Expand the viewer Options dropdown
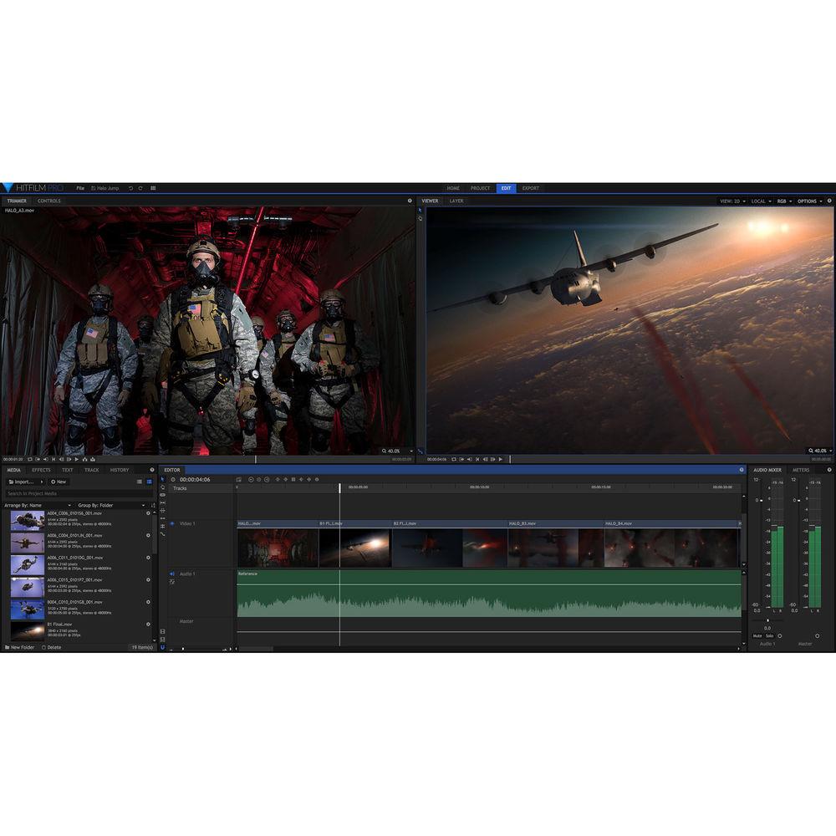Image resolution: width=836 pixels, height=836 pixels. [x=809, y=201]
